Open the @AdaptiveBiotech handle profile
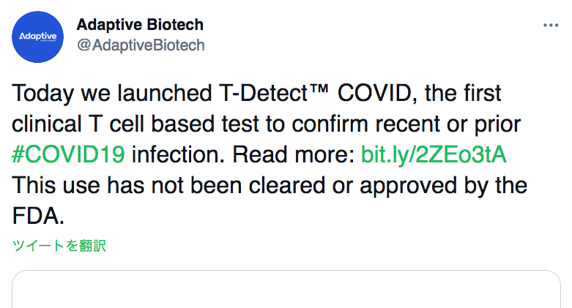572x308 pixels. 141,45
